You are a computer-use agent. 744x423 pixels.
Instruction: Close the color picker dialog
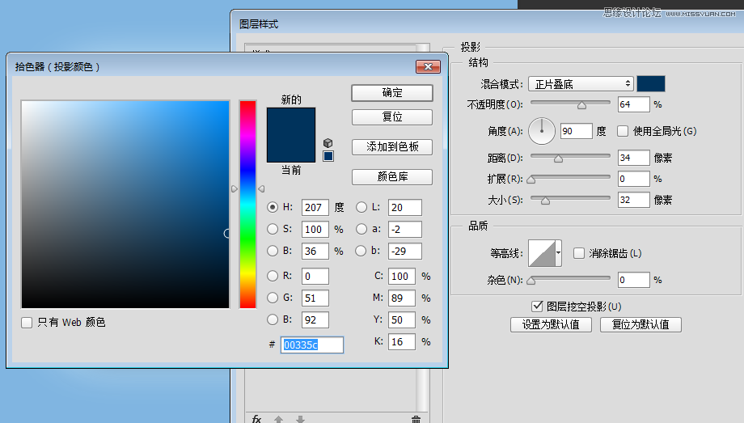[427, 67]
